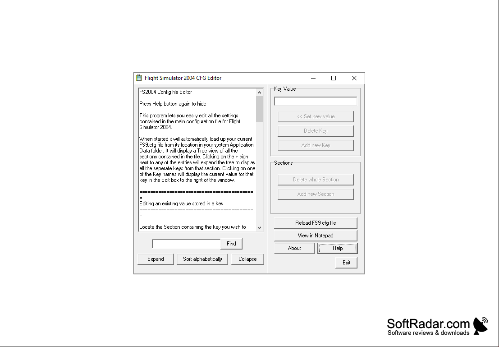Open the About dialog
Screen dimensions: 499x347
tap(294, 248)
